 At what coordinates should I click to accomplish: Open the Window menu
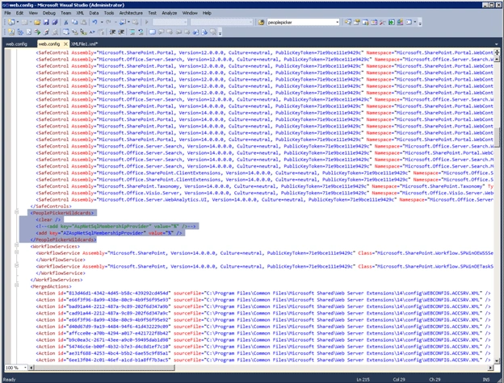190,13
